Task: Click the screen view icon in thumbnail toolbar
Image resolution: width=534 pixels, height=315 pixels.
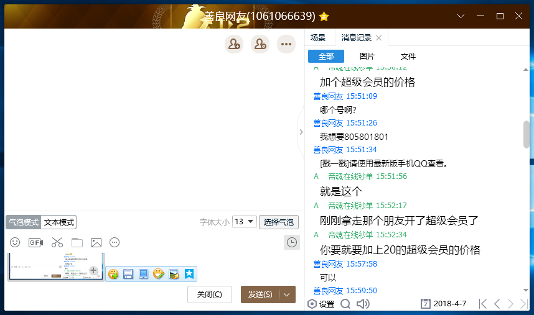Action: [x=143, y=274]
